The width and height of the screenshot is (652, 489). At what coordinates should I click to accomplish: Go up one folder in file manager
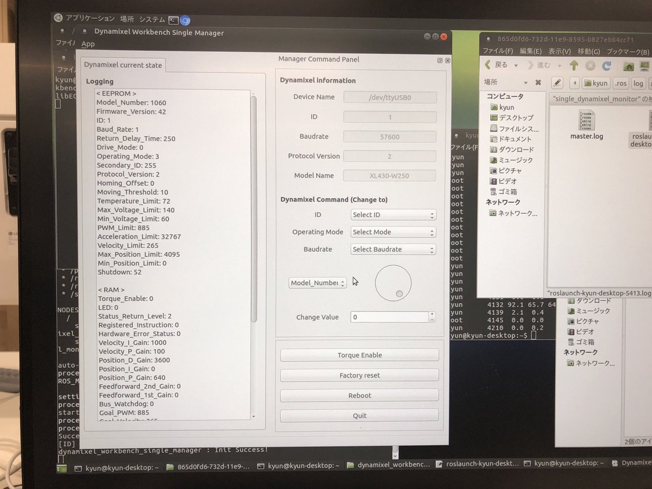click(x=574, y=66)
